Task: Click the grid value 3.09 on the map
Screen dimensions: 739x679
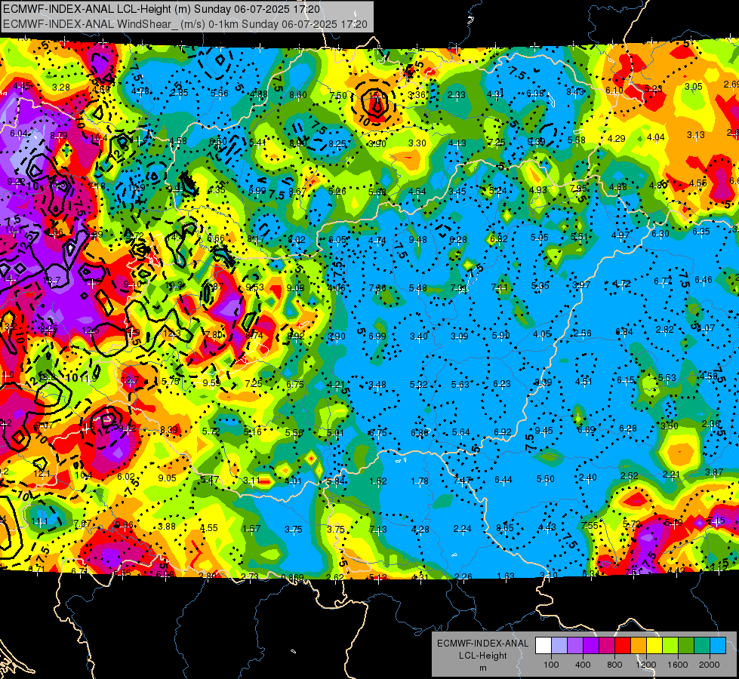Action: 460,336
